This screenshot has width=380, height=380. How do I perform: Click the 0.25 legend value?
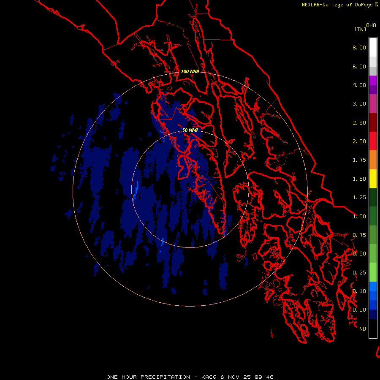[359, 273]
